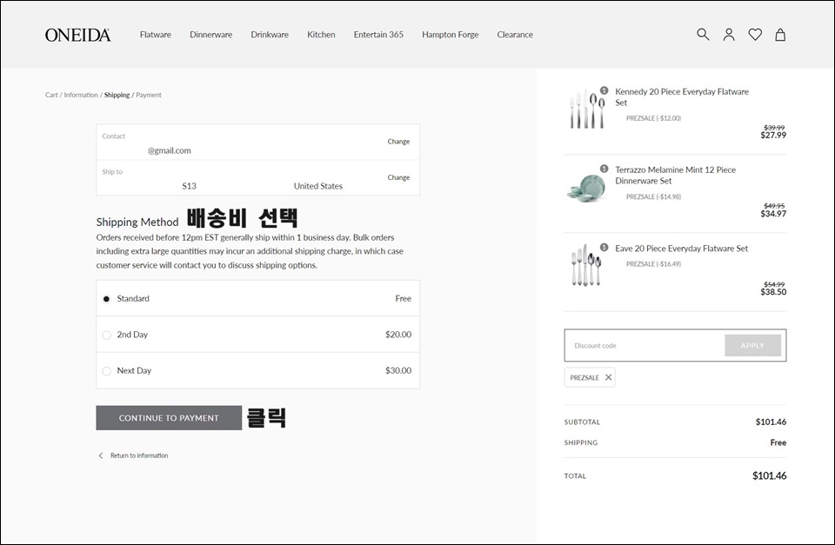
Task: Open the wishlist heart icon
Action: [755, 35]
